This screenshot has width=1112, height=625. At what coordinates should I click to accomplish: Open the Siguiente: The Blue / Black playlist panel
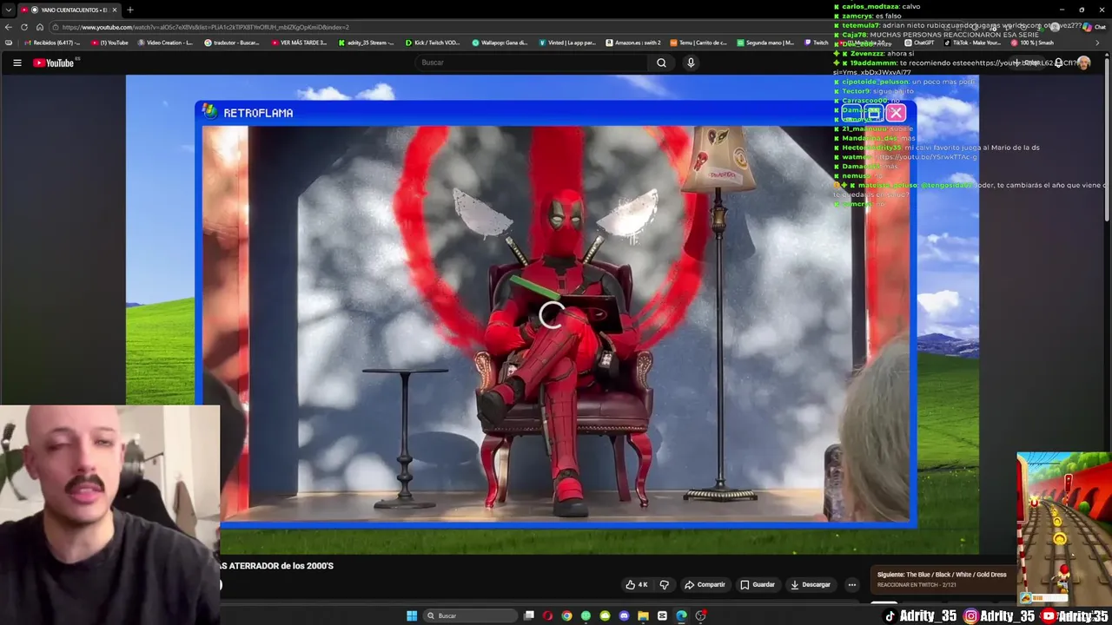942,579
